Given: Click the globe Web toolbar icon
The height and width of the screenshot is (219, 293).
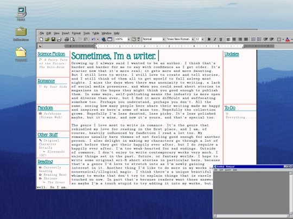Looking at the screenshot, I should coord(104,39).
